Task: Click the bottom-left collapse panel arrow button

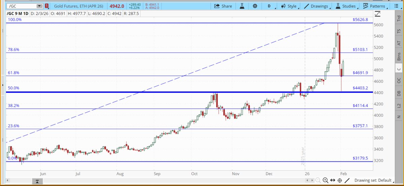Action: pyautogui.click(x=37, y=182)
